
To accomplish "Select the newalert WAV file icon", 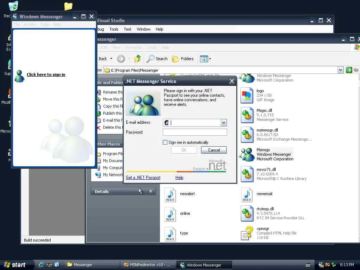I will tap(170, 195).
